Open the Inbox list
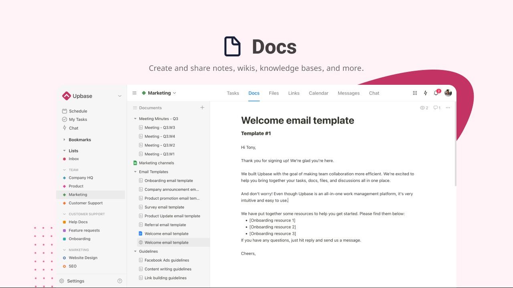This screenshot has height=288, width=513. [71, 159]
